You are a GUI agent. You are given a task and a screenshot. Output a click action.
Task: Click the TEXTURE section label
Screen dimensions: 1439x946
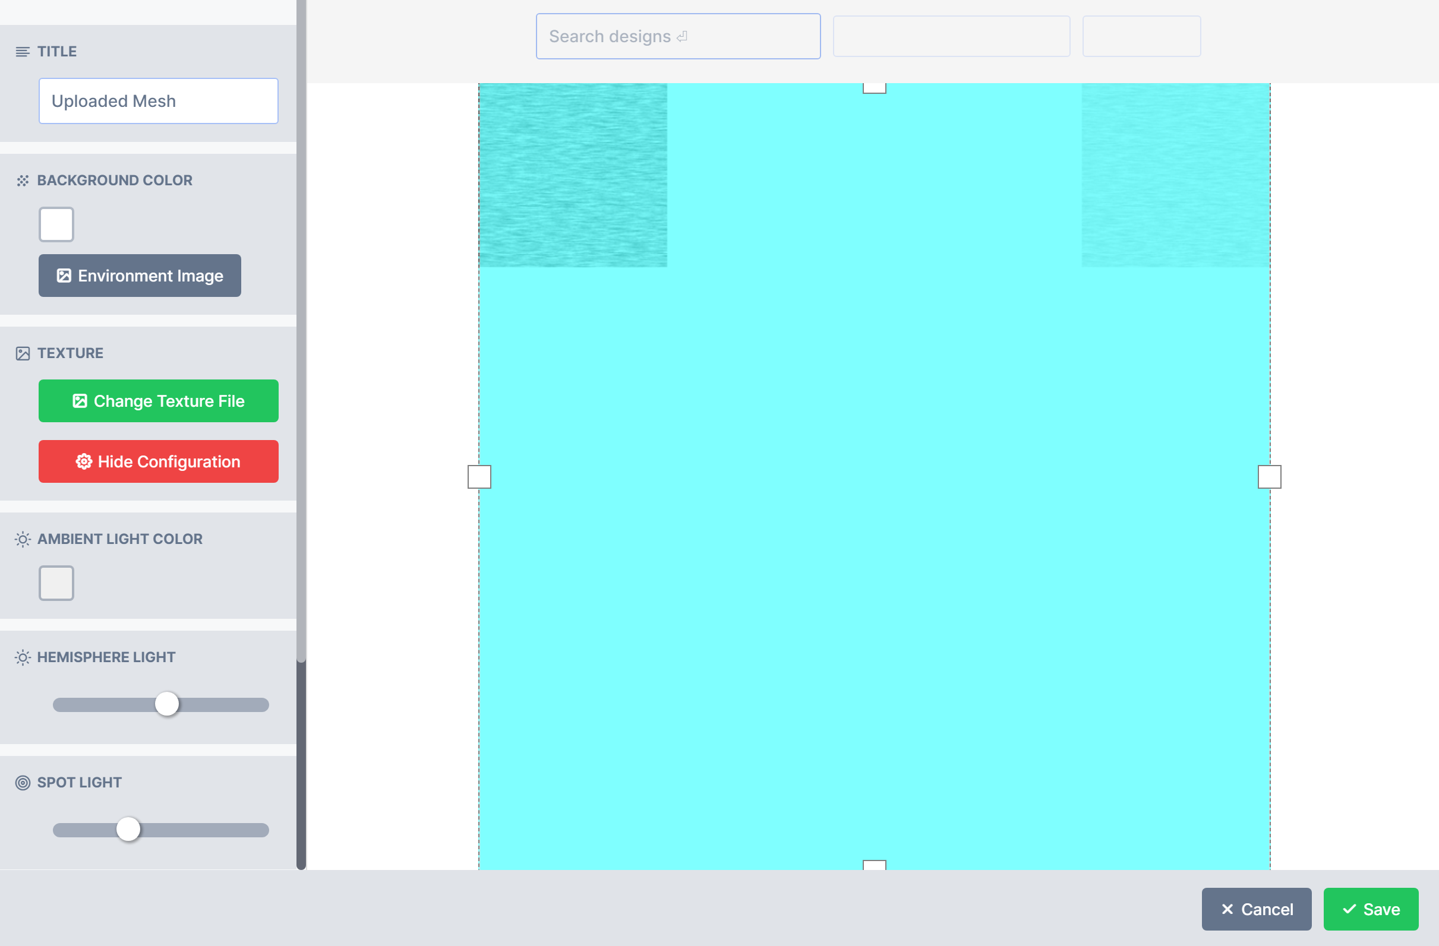(70, 353)
